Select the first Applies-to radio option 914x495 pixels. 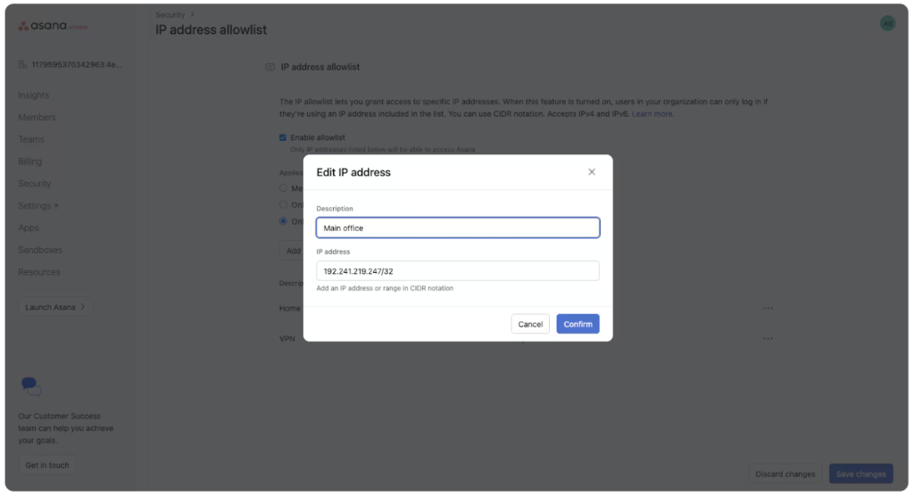tap(283, 187)
